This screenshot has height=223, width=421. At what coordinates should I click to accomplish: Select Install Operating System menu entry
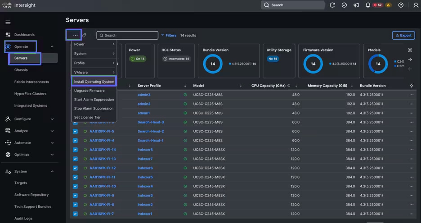94,82
